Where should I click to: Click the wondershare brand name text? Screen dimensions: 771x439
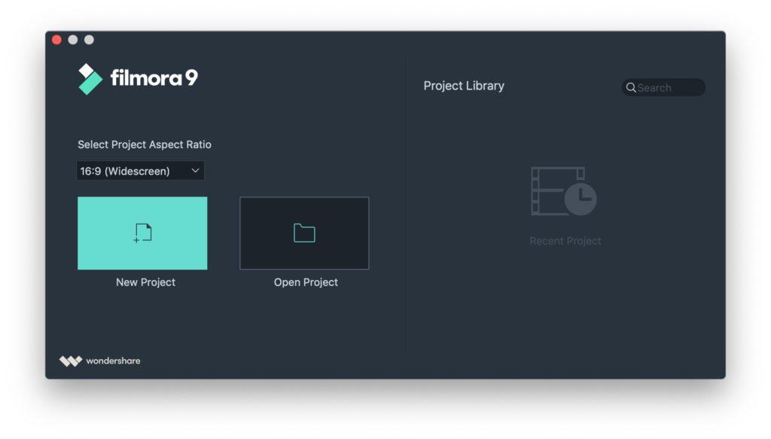tap(113, 361)
